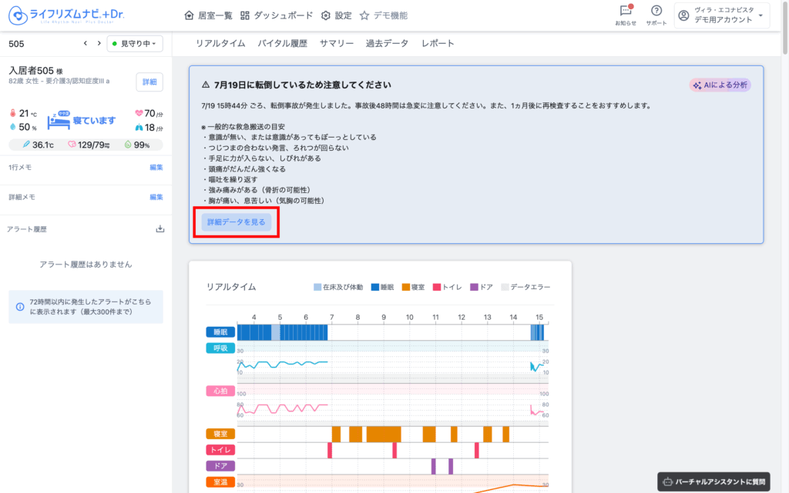Toggle the トイレ legend swatch
The width and height of the screenshot is (789, 493).
[437, 287]
